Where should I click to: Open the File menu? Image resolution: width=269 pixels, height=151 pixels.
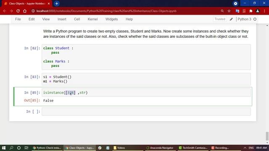pos(18,19)
